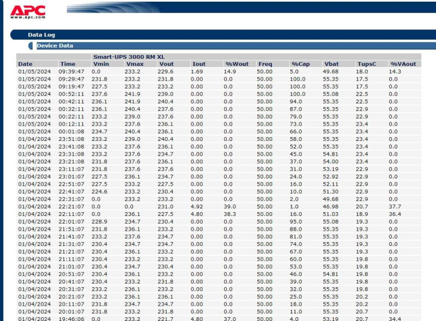Select the time 20:11:07 cell

tap(71, 304)
